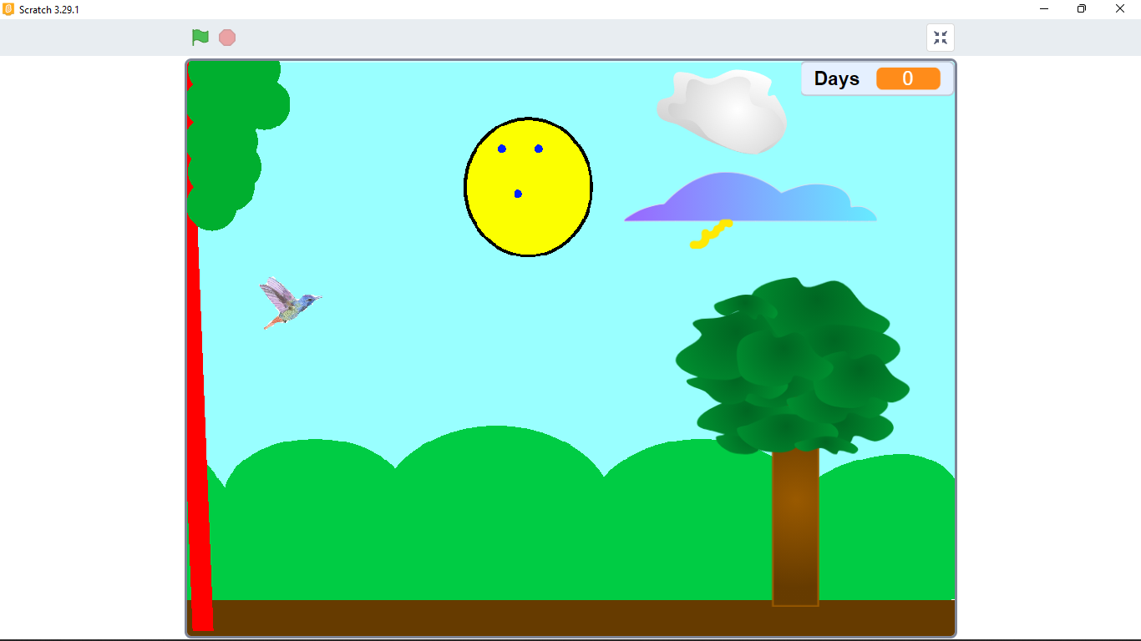Viewport: 1141px width, 641px height.
Task: Click the brown tree trunk
Action: coord(795,527)
